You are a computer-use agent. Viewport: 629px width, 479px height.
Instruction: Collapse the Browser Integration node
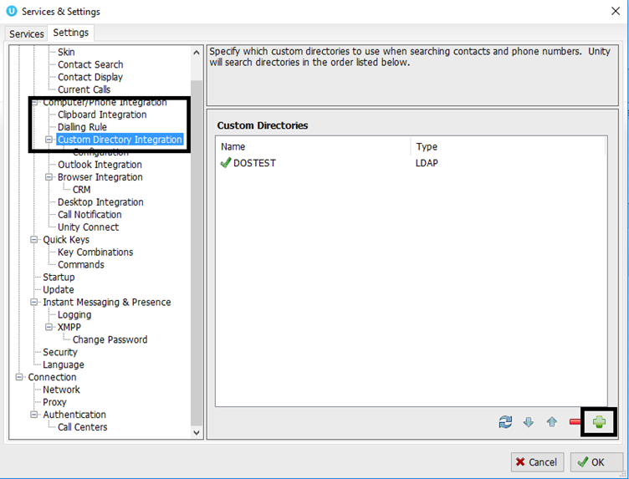coord(49,176)
